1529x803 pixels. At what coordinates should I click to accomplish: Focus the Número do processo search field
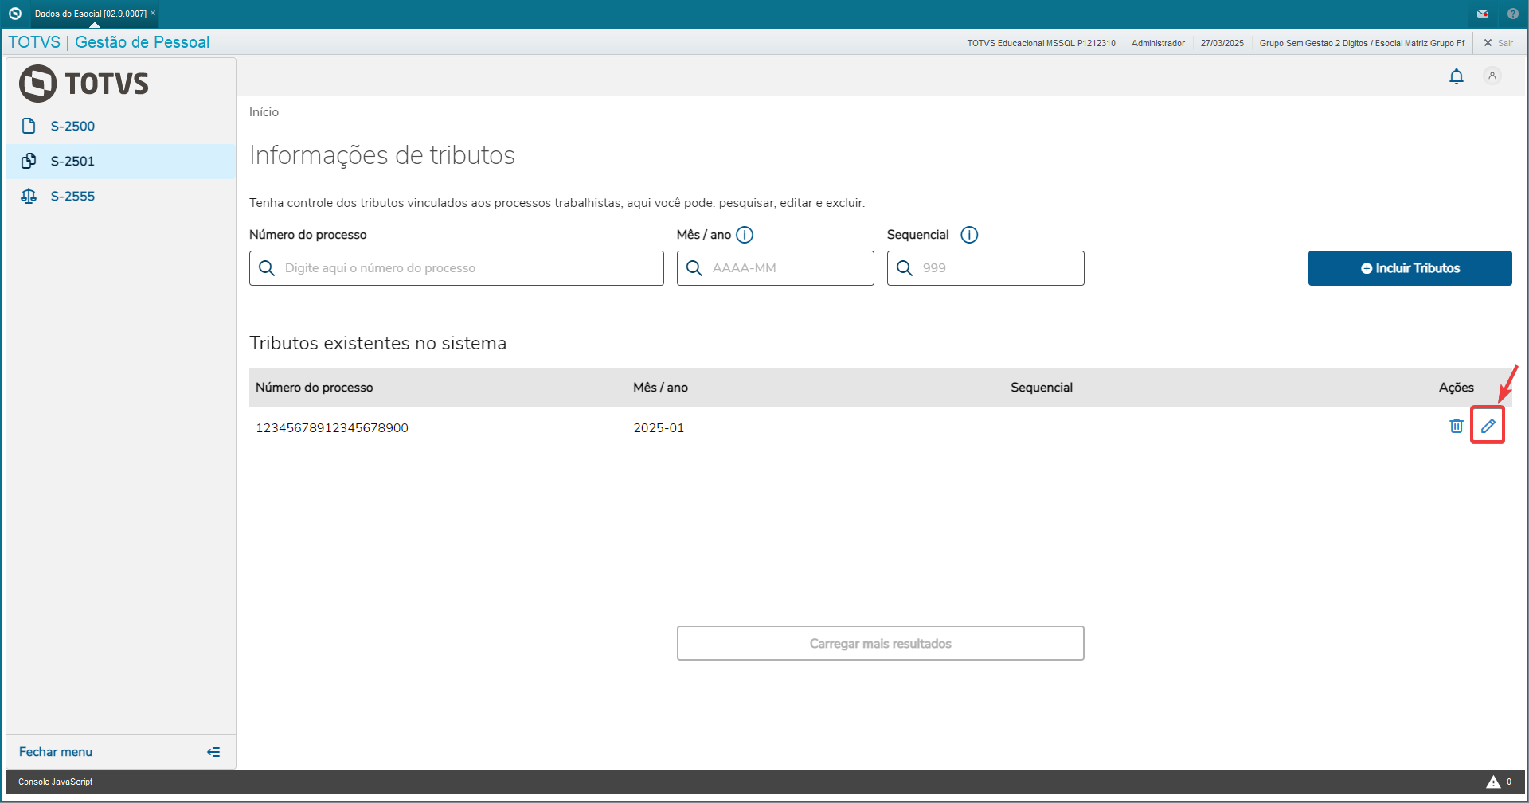(x=470, y=268)
